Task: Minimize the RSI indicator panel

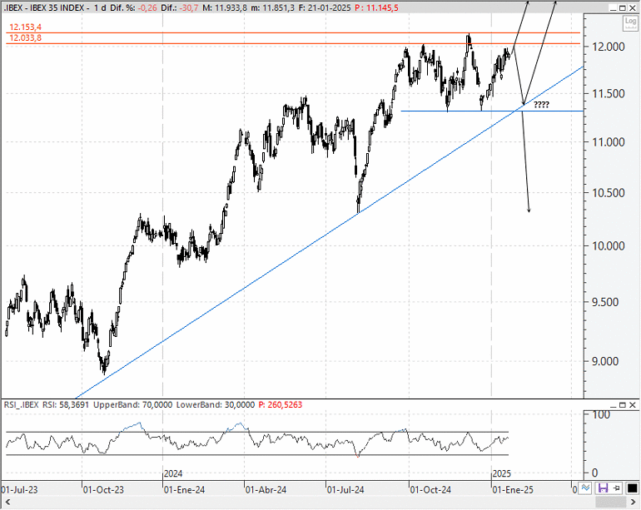Action: click(613, 405)
